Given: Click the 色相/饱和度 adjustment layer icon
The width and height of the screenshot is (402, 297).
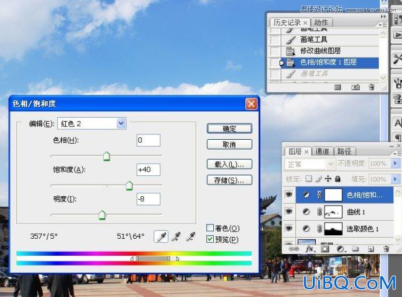Looking at the screenshot, I should point(306,195).
